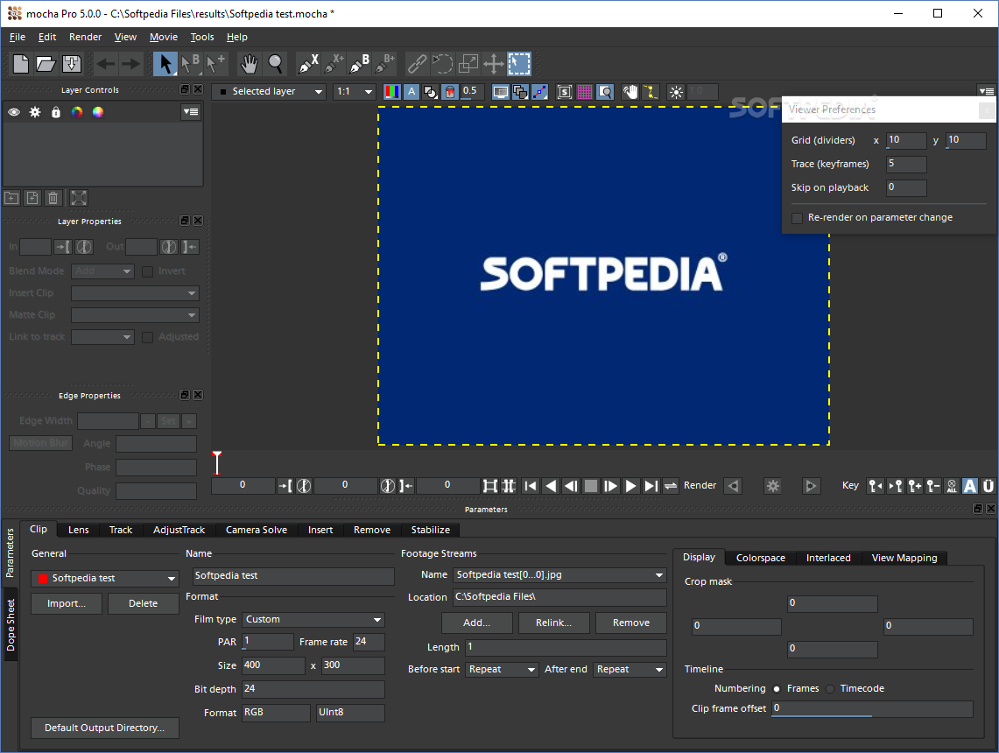Click the Render gear icon in timeline
This screenshot has height=753, width=999.
click(x=773, y=486)
